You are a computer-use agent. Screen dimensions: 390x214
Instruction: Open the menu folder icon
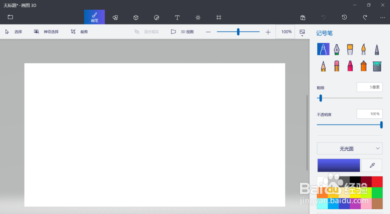[10, 17]
